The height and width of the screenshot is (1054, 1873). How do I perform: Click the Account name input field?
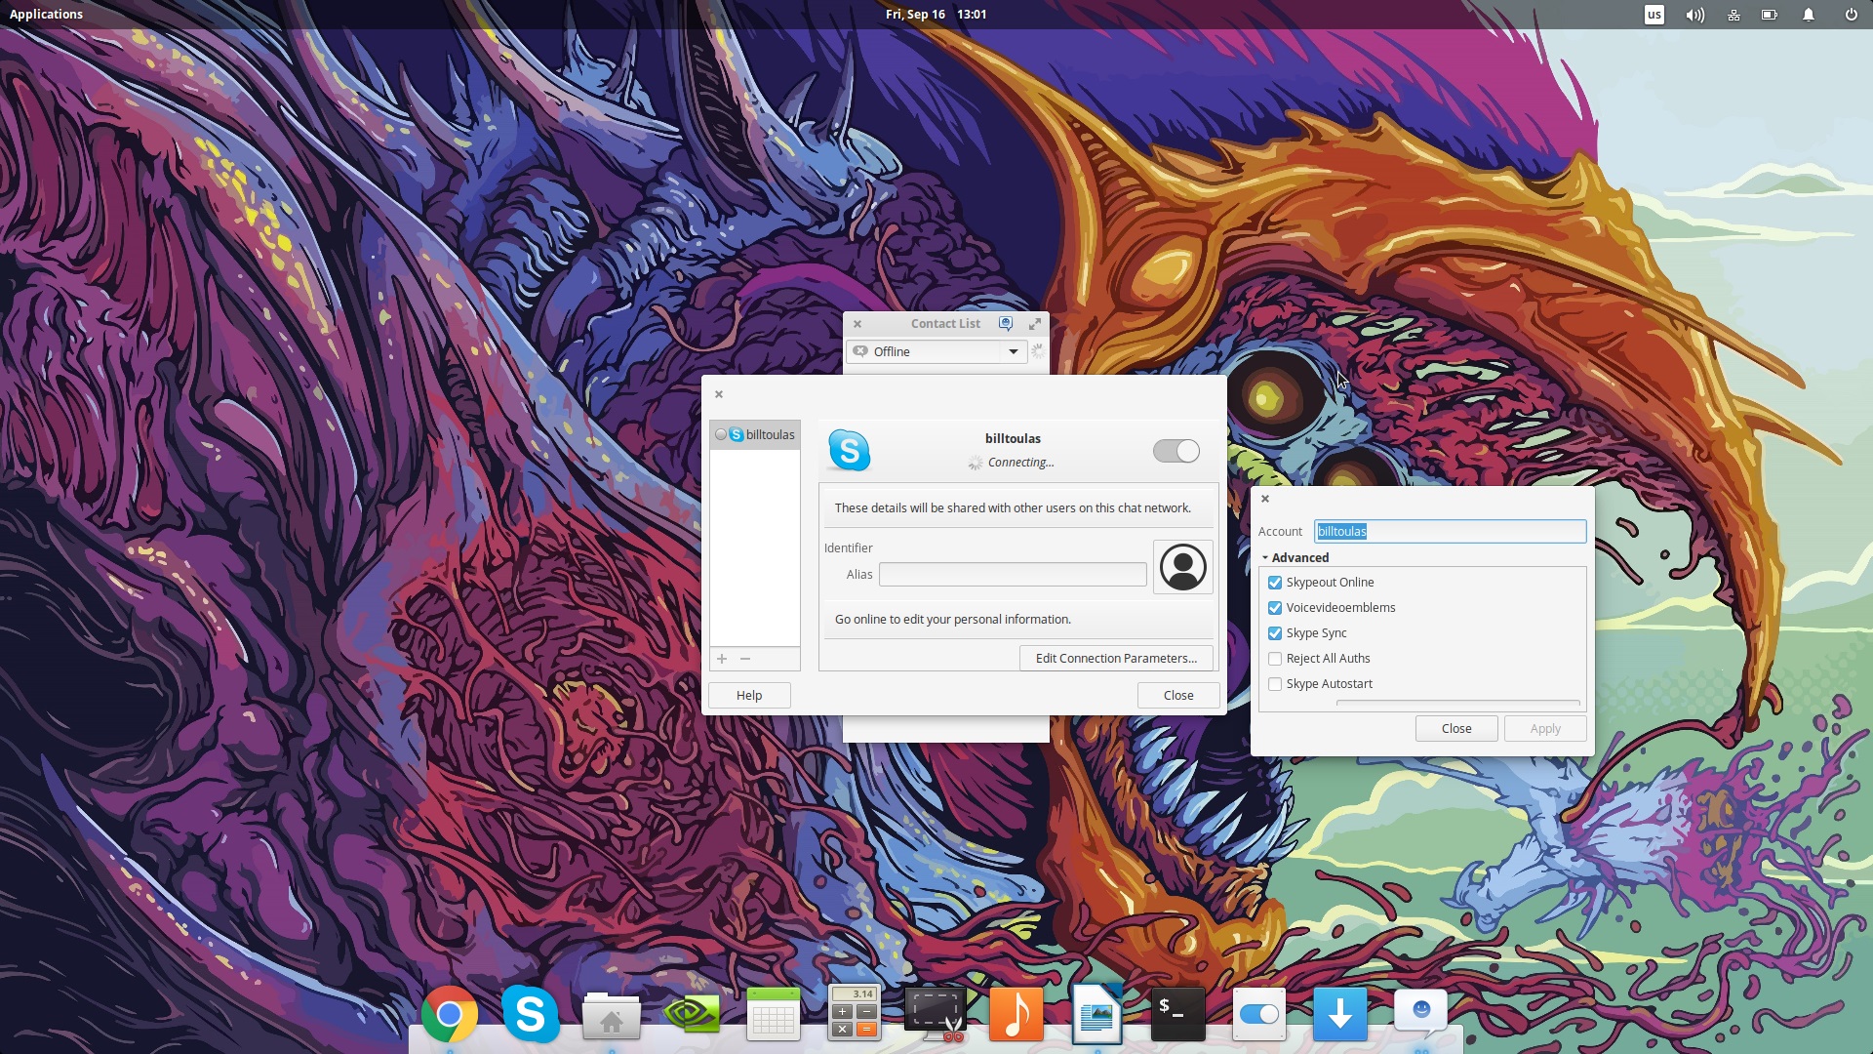(x=1450, y=532)
